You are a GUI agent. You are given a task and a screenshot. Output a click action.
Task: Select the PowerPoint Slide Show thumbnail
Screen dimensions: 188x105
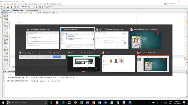coord(146,39)
